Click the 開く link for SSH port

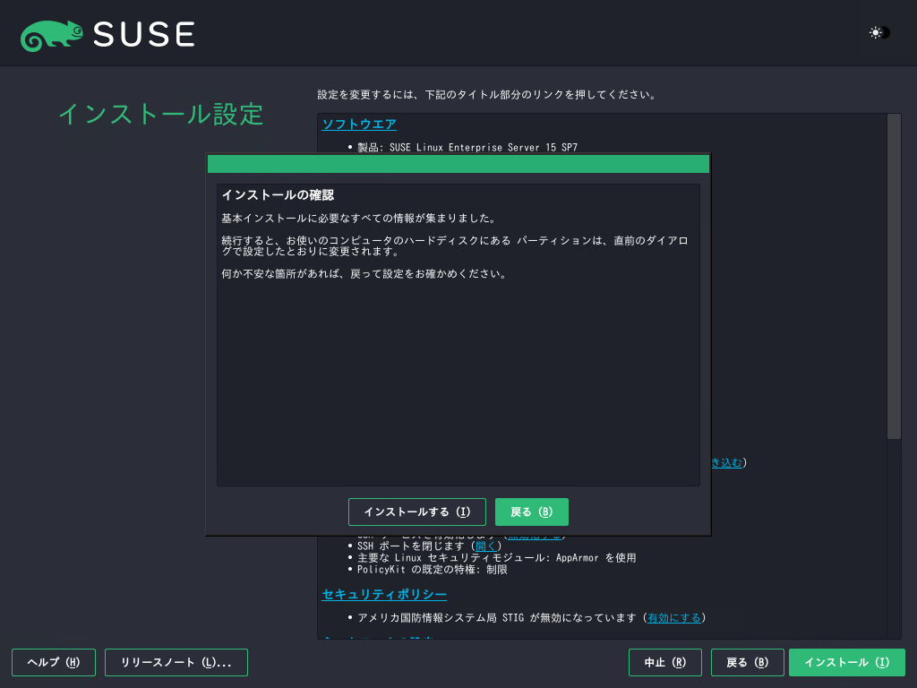pyautogui.click(x=484, y=546)
